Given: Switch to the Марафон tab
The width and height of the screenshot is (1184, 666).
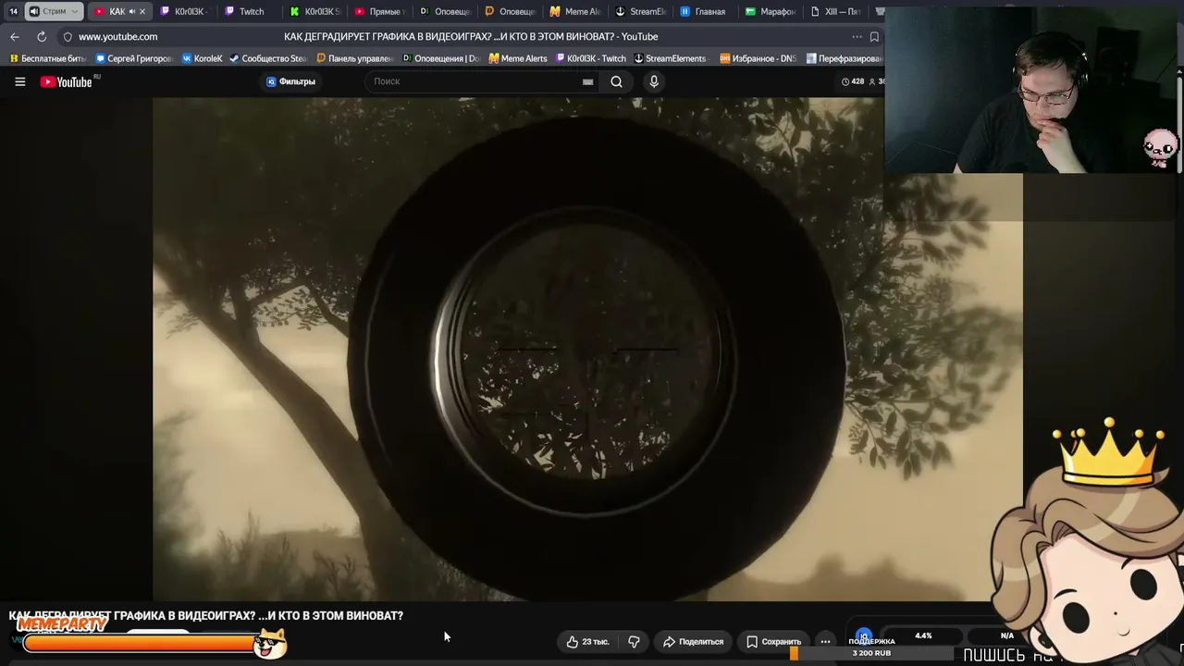Looking at the screenshot, I should pyautogui.click(x=770, y=11).
